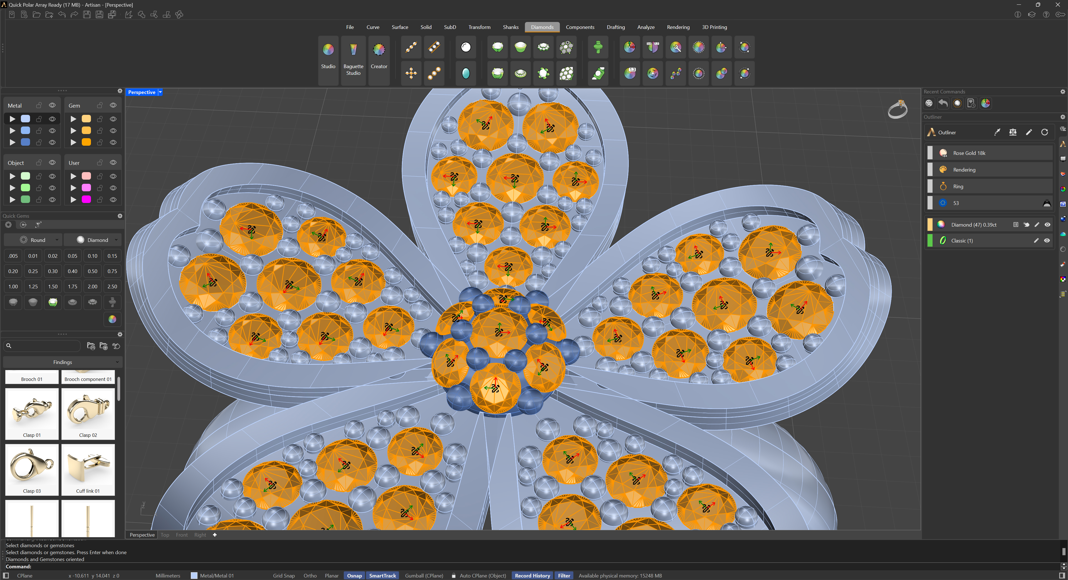Click the light blue Metal layer swatch
Viewport: 1068px width, 580px height.
(25, 119)
